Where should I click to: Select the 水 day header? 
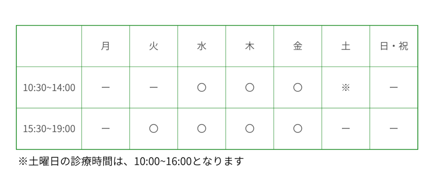coord(202,46)
